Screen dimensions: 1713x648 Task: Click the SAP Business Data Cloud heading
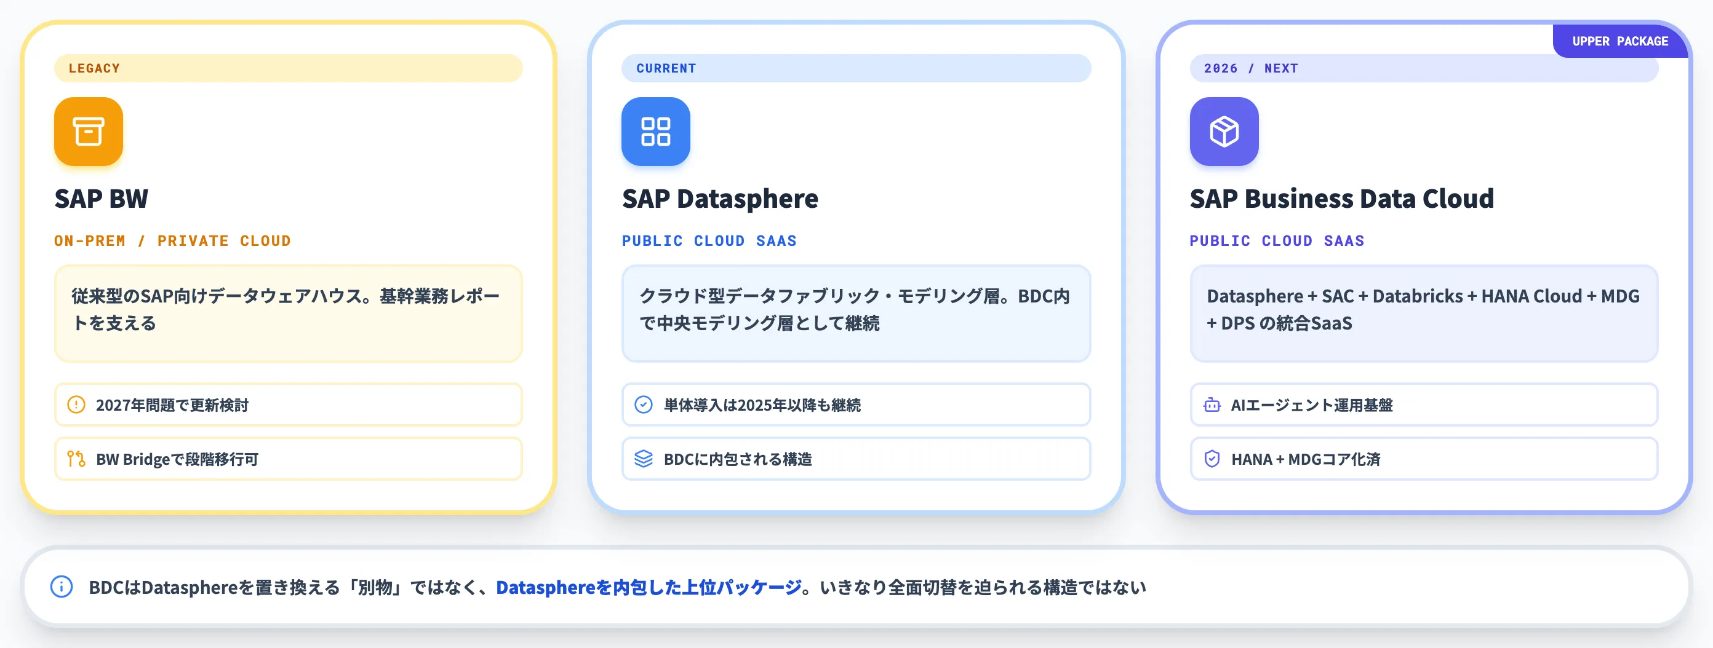[x=1341, y=199]
